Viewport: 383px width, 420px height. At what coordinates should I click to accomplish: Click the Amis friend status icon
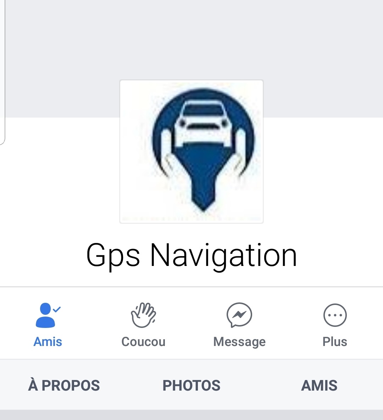click(x=48, y=315)
